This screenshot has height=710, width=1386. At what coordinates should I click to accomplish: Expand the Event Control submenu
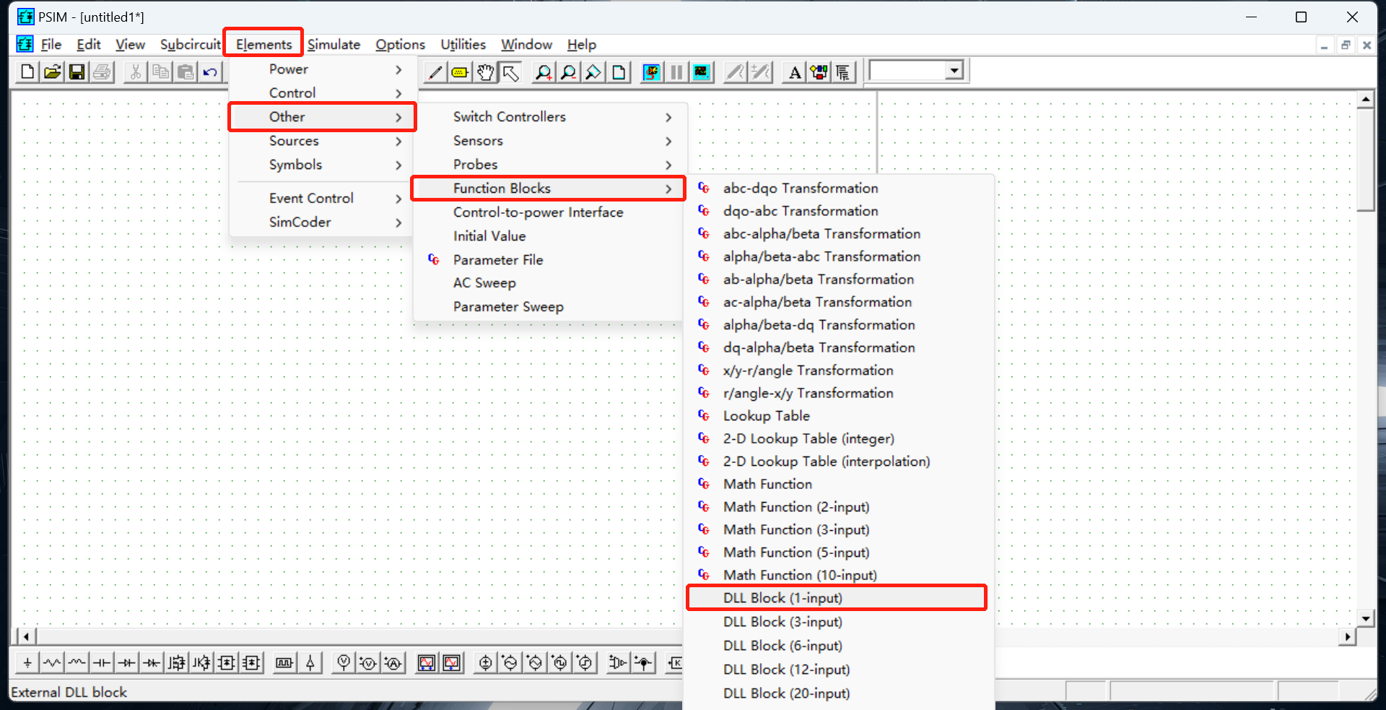[322, 198]
